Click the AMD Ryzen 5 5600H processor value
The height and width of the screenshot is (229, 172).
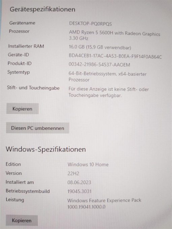click(x=114, y=35)
